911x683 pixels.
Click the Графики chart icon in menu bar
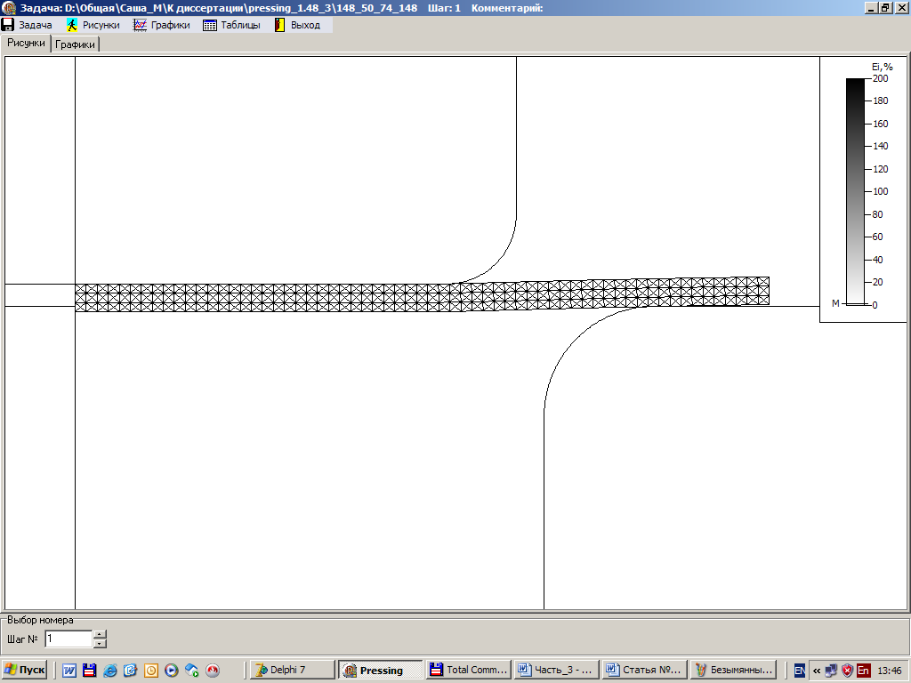[x=140, y=25]
